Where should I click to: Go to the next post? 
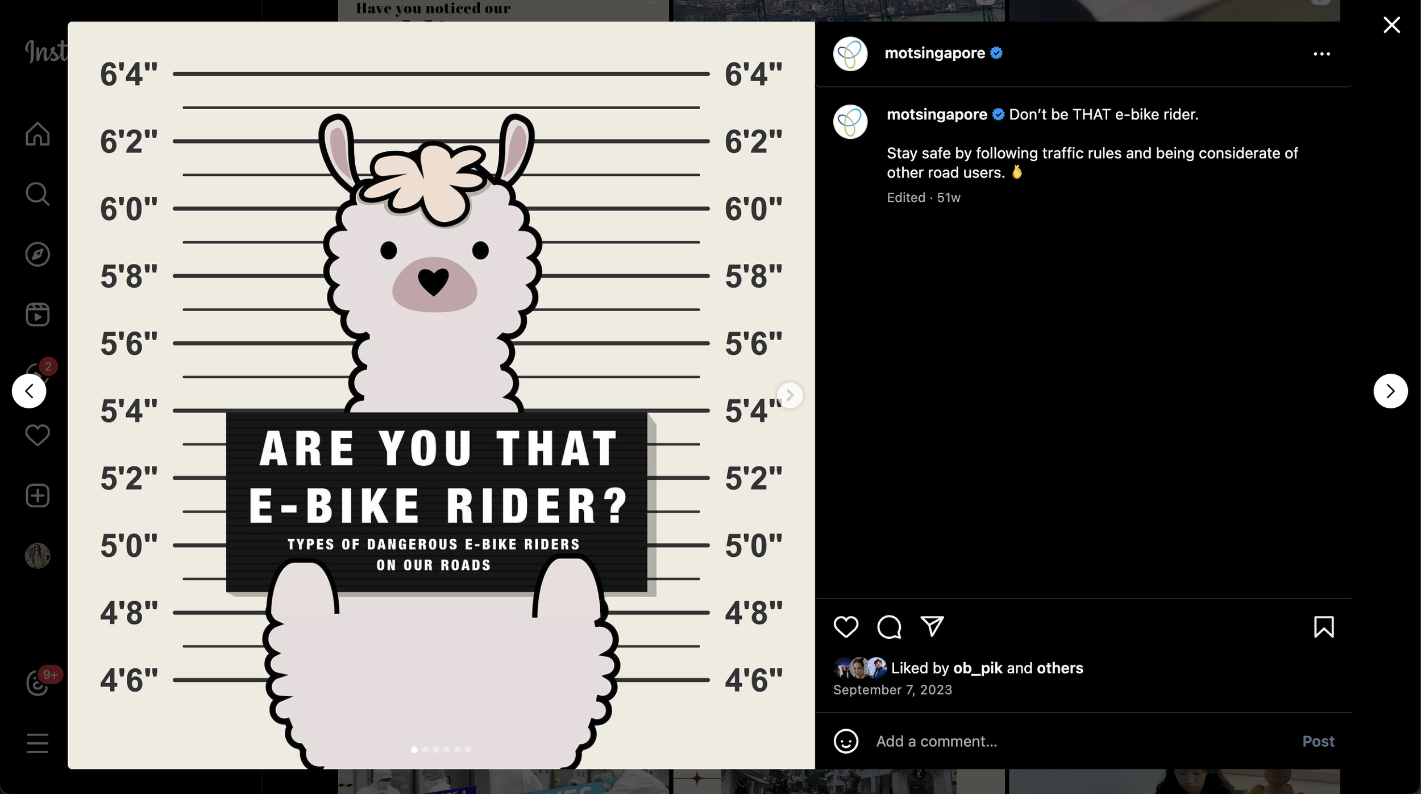1390,391
